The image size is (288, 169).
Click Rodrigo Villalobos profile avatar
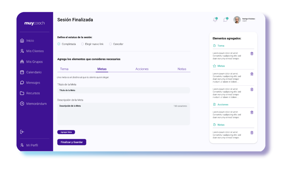[x=237, y=20]
